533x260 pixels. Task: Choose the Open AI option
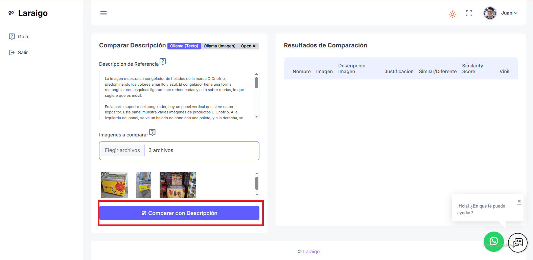pos(249,46)
